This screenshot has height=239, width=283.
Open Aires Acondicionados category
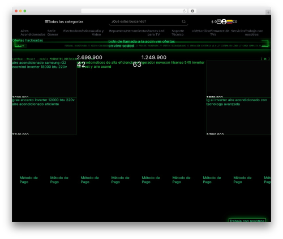click(x=33, y=33)
